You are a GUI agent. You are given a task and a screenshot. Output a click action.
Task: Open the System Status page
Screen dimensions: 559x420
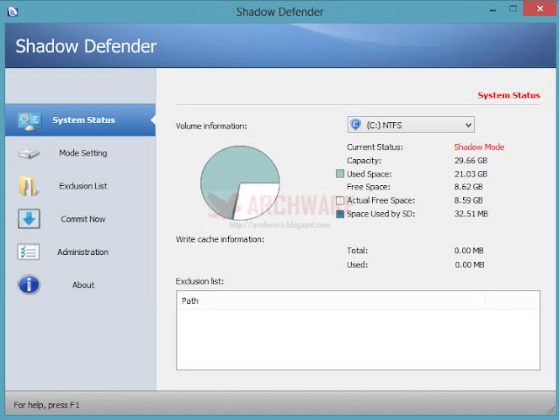(80, 120)
